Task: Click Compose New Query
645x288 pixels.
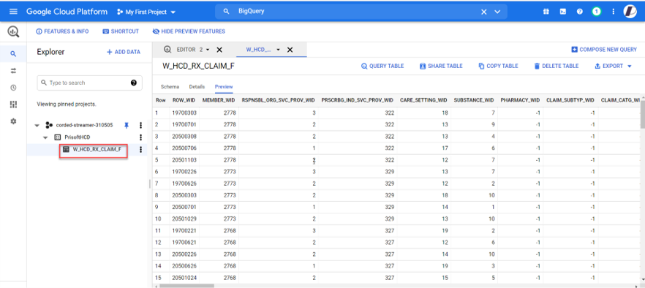Action: pyautogui.click(x=604, y=50)
